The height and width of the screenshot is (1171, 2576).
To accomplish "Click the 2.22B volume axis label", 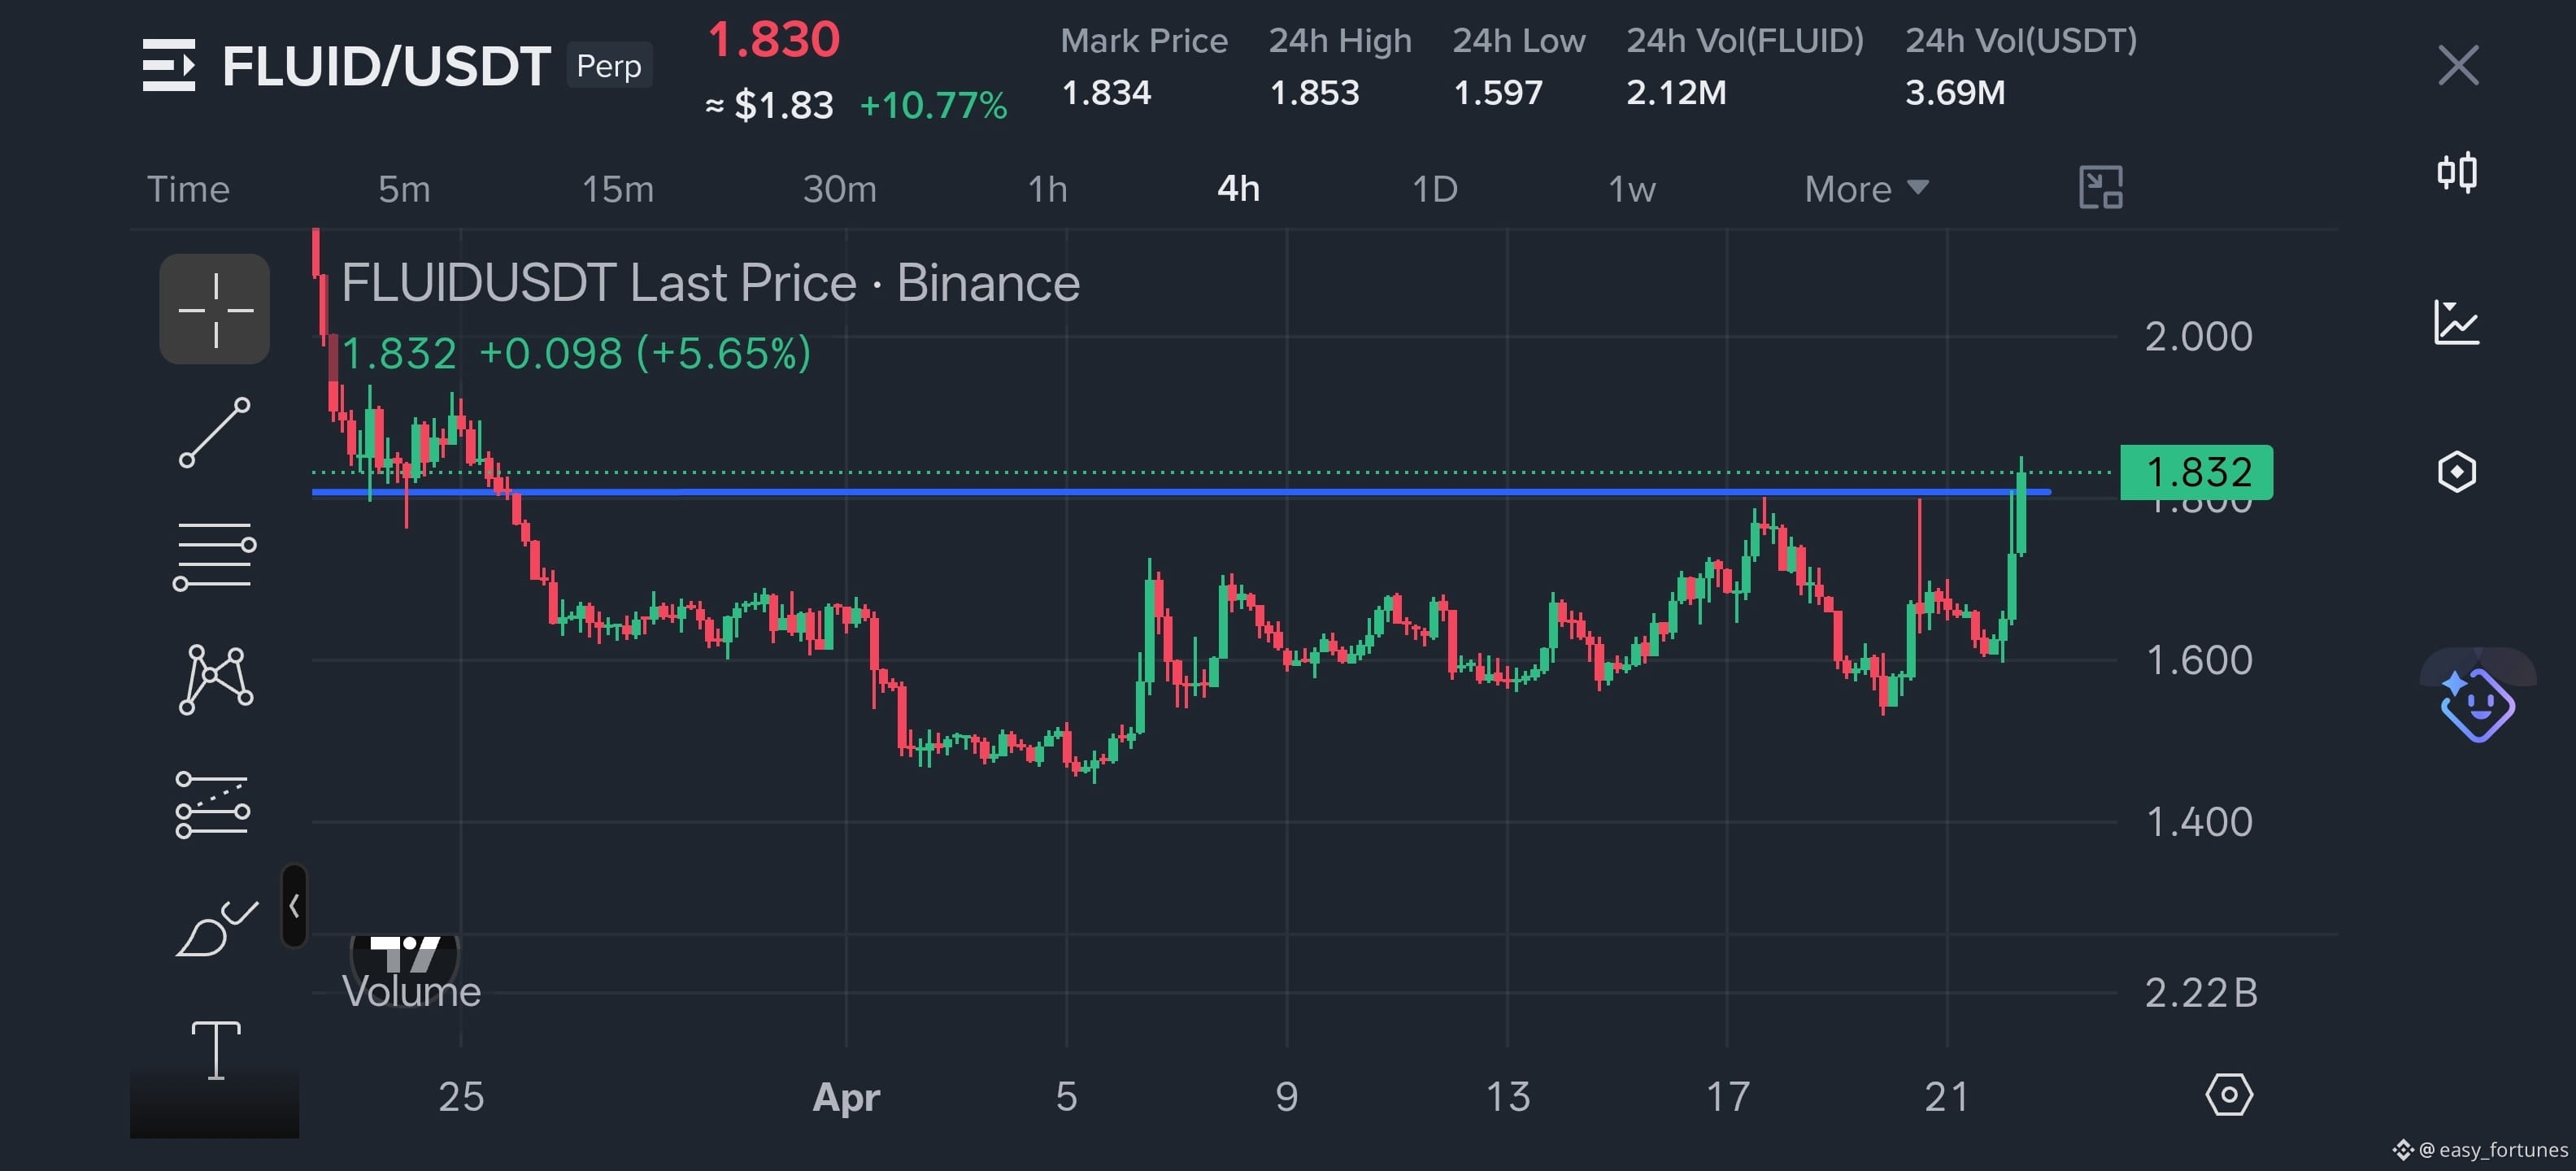I will [2201, 993].
